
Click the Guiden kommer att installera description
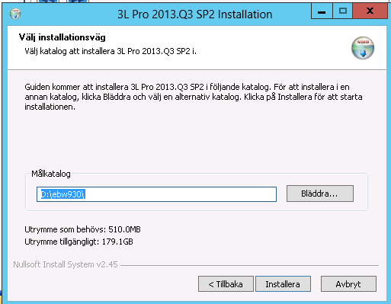click(194, 97)
